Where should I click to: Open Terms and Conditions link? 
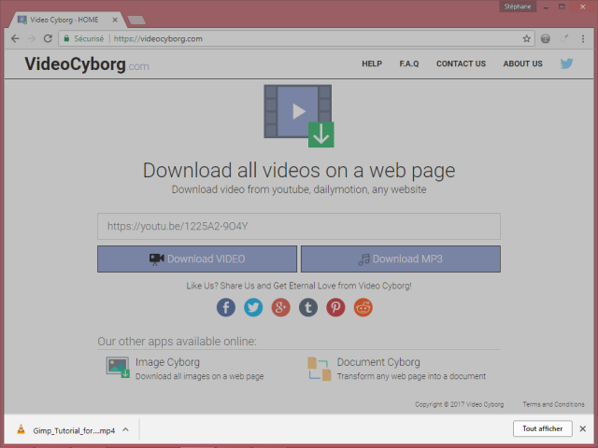553,404
